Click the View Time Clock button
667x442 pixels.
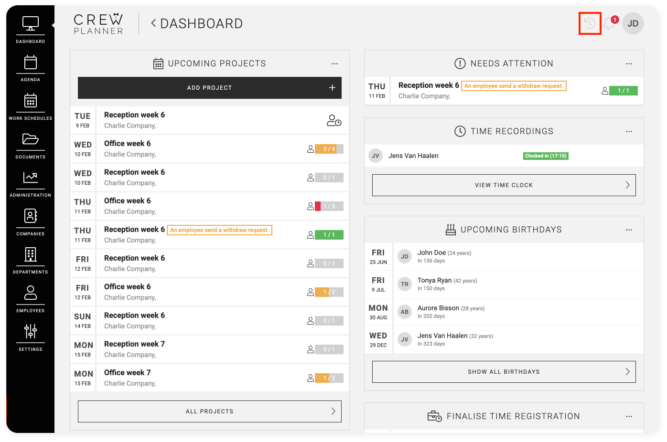(504, 185)
